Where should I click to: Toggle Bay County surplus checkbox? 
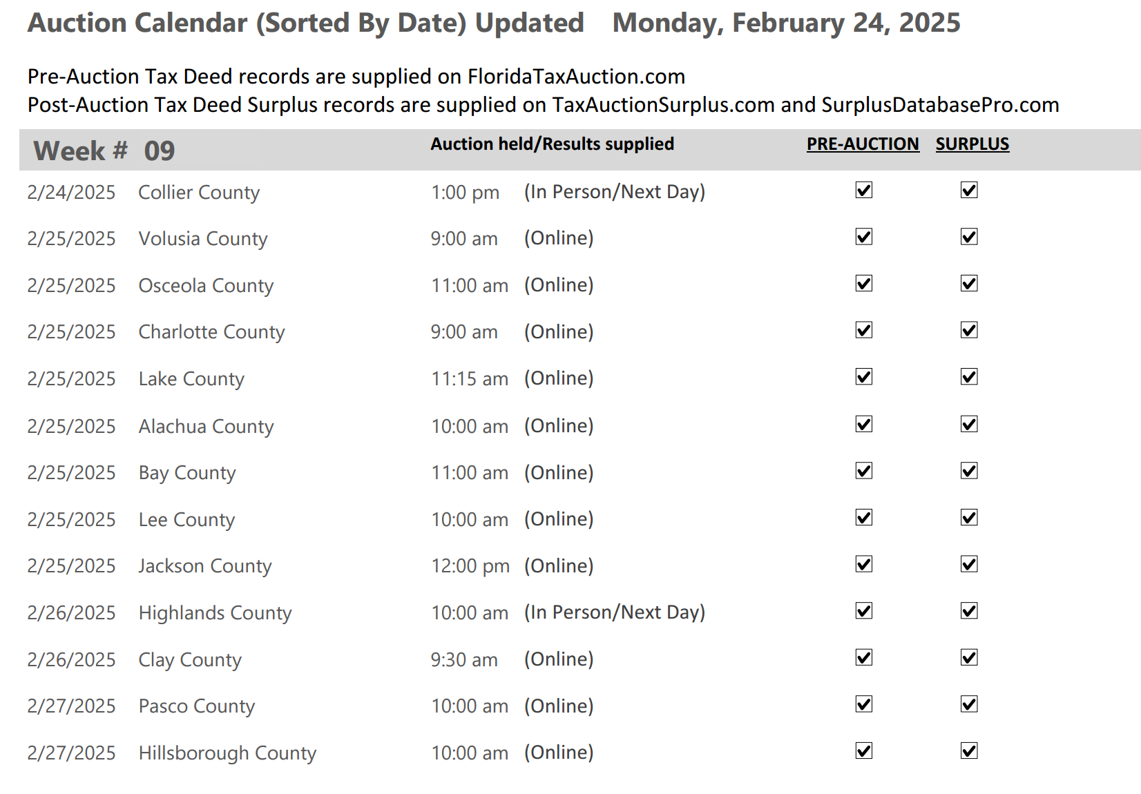(969, 471)
